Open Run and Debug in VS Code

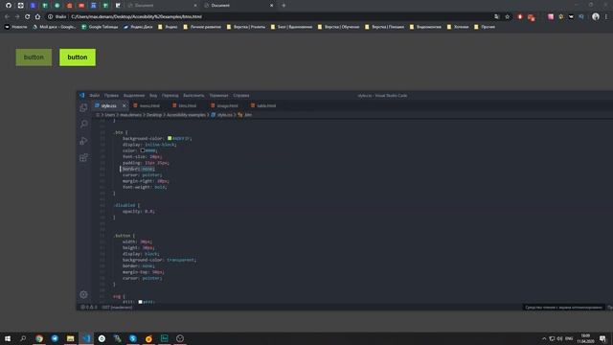[83, 141]
